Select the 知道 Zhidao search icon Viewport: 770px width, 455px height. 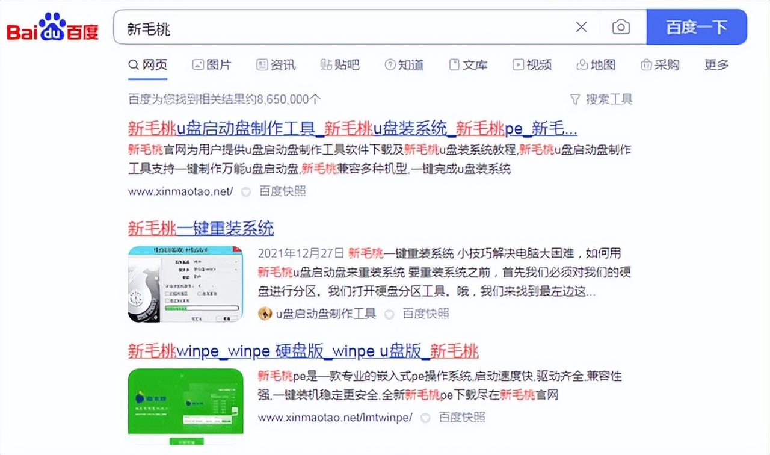click(390, 65)
